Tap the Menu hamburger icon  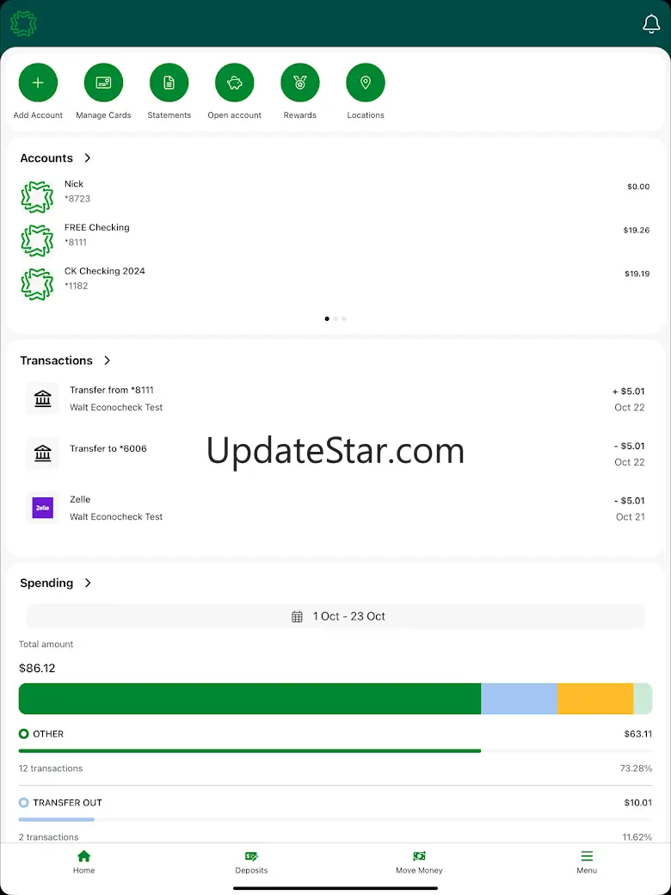coord(587,855)
